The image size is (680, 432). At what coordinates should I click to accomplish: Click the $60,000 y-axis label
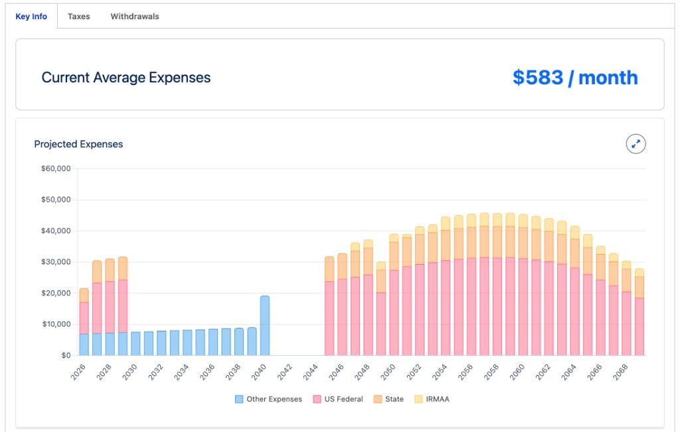(x=56, y=169)
